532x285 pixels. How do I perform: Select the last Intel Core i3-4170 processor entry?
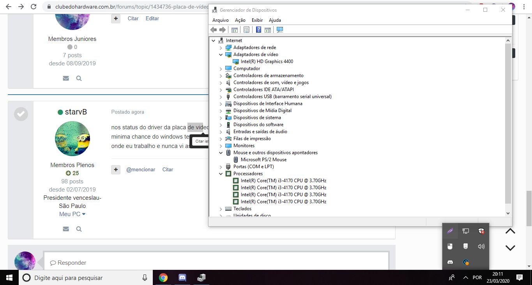coord(283,202)
